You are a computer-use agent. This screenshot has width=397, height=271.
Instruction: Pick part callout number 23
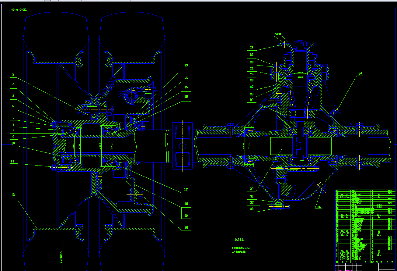click(x=252, y=62)
